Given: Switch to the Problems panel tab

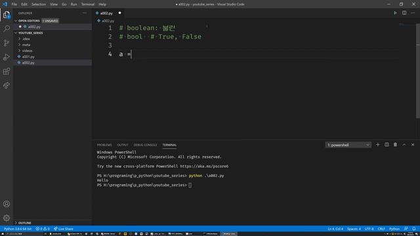Looking at the screenshot, I should (x=104, y=145).
